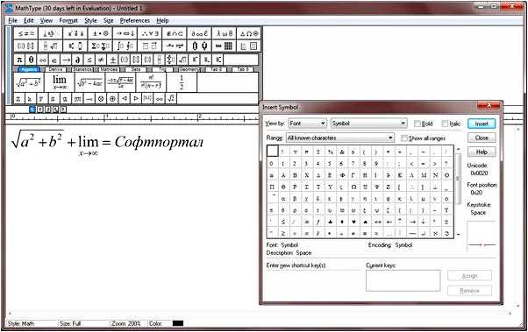The width and height of the screenshot is (528, 332).
Task: Enable the Italic checkbox
Action: (446, 124)
